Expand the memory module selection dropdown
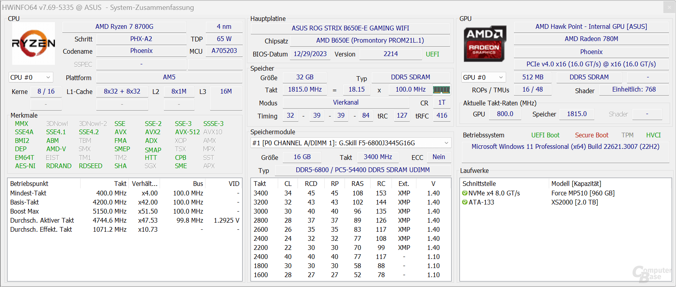This screenshot has height=287, width=676. [x=351, y=143]
